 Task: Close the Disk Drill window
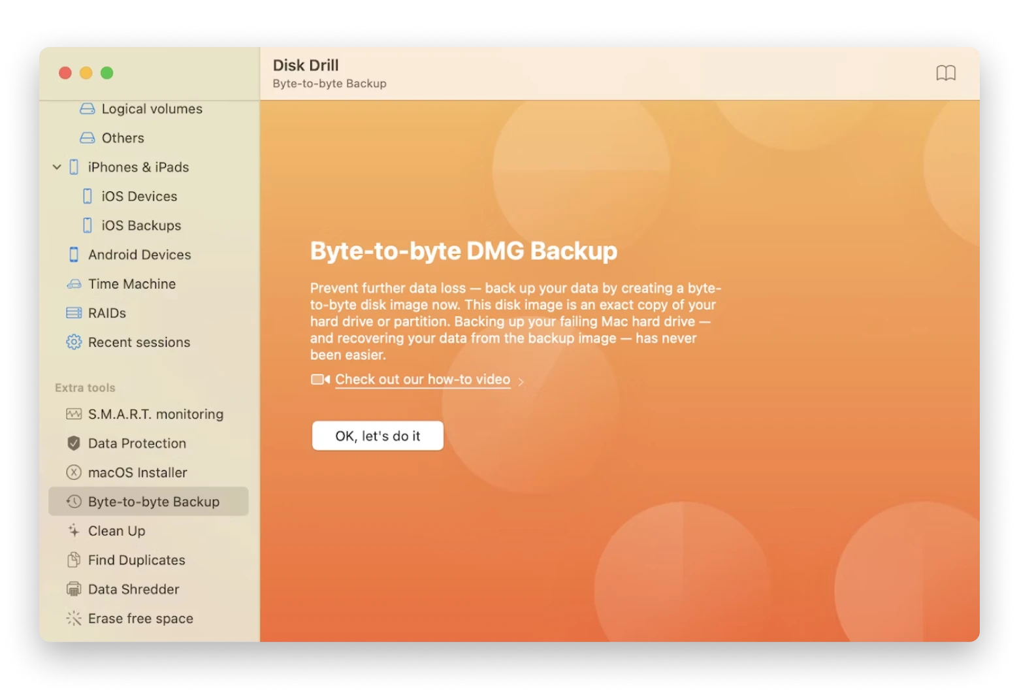[65, 73]
